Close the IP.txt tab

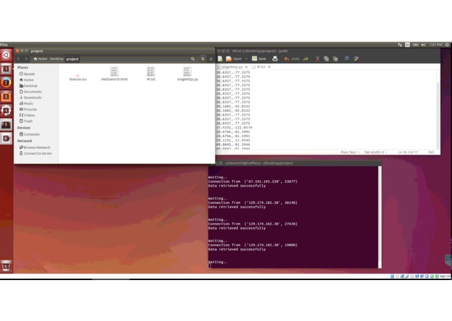269,67
